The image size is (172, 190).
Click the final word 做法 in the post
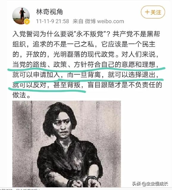(19, 95)
